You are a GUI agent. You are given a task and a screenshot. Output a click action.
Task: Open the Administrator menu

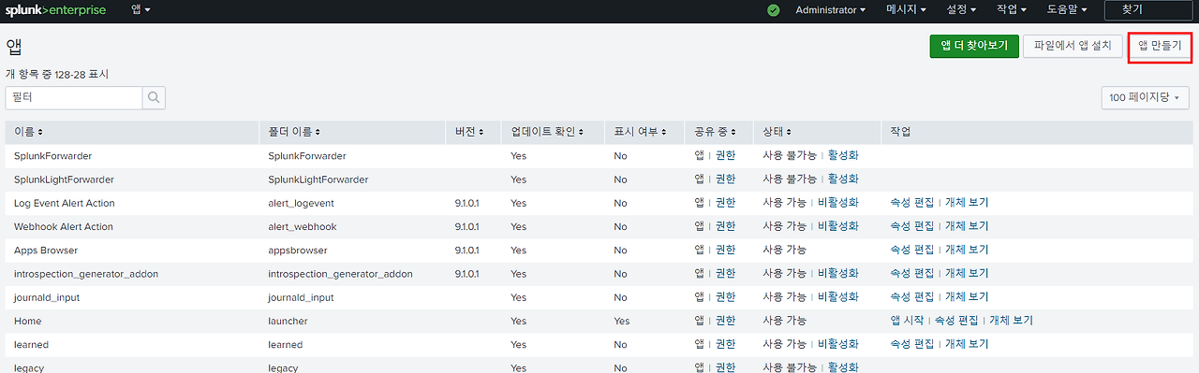831,9
